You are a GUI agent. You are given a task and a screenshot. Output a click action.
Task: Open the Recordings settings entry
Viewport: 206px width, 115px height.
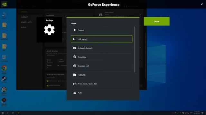[x=101, y=57]
